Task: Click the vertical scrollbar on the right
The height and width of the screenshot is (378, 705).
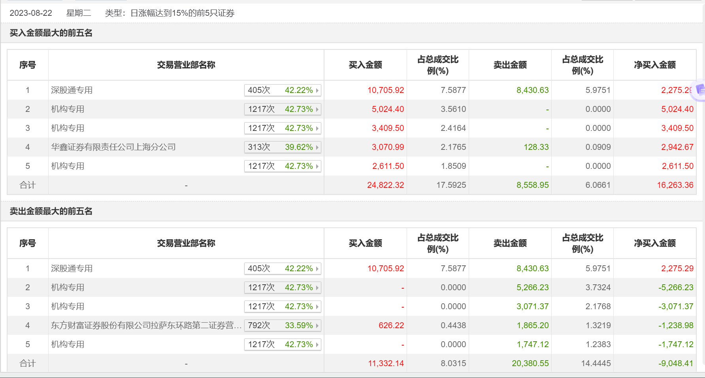Action: click(x=703, y=198)
